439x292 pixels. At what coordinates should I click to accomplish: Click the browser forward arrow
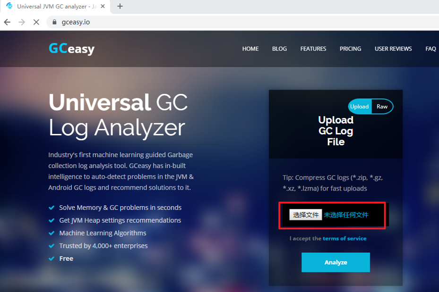[x=22, y=22]
